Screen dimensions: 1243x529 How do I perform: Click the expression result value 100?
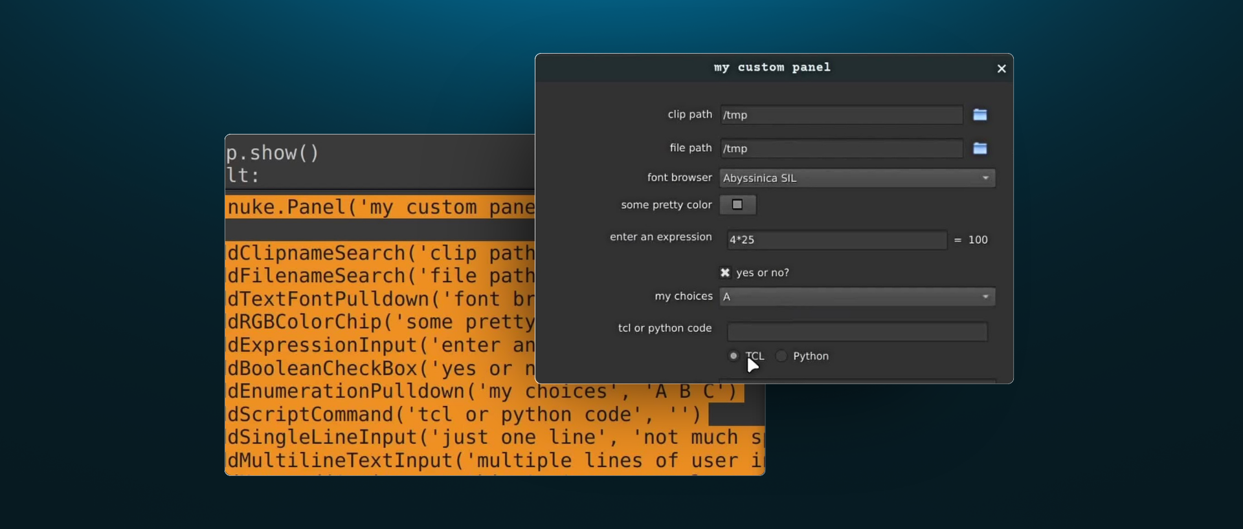[x=978, y=240]
